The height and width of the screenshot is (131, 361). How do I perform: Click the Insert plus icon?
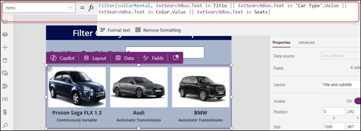[5, 47]
